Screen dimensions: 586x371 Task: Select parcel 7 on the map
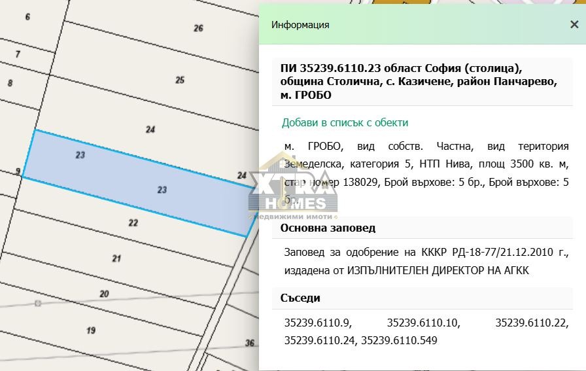click(18, 54)
